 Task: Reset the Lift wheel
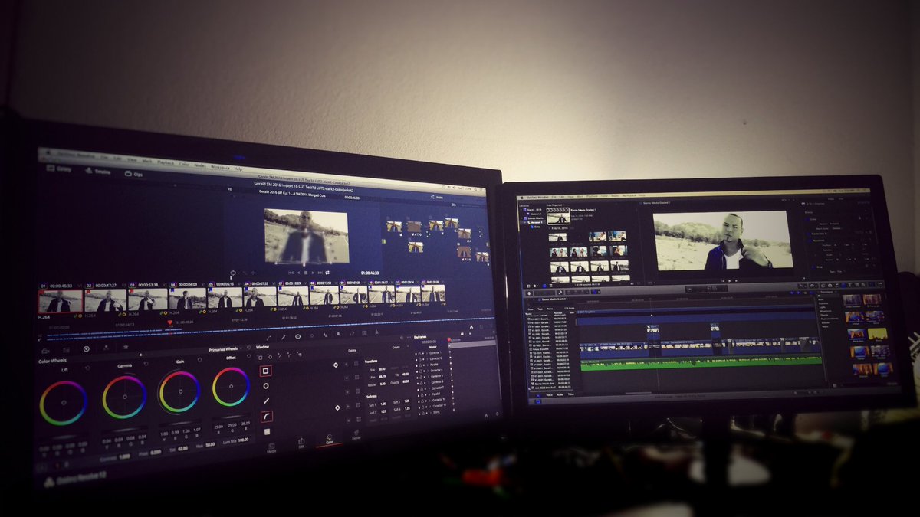click(x=87, y=369)
